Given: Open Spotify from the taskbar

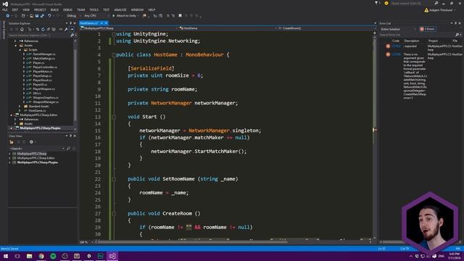Looking at the screenshot, I should click(53, 256).
